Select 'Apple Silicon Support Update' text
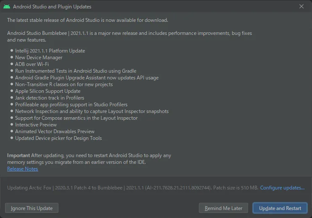This screenshot has height=218, width=312. (48, 91)
